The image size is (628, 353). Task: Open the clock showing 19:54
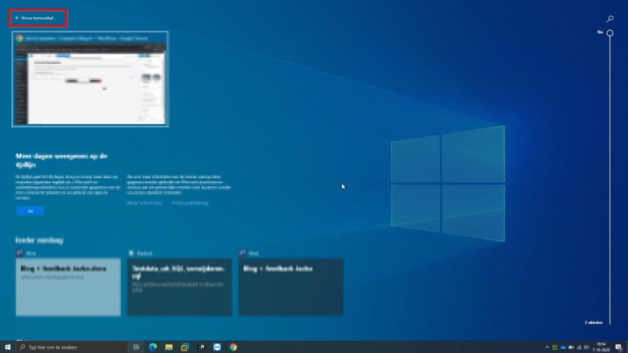pyautogui.click(x=601, y=347)
